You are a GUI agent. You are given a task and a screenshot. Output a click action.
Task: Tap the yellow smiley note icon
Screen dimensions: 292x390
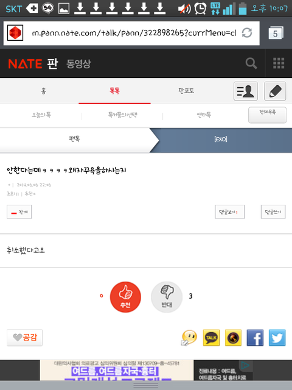(x=189, y=338)
